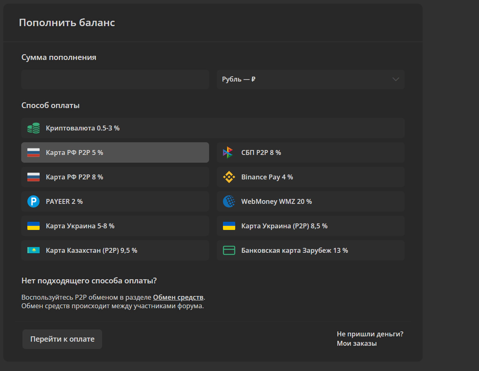Click the blue PAYEER logo icon
The width and height of the screenshot is (479, 371).
point(33,201)
